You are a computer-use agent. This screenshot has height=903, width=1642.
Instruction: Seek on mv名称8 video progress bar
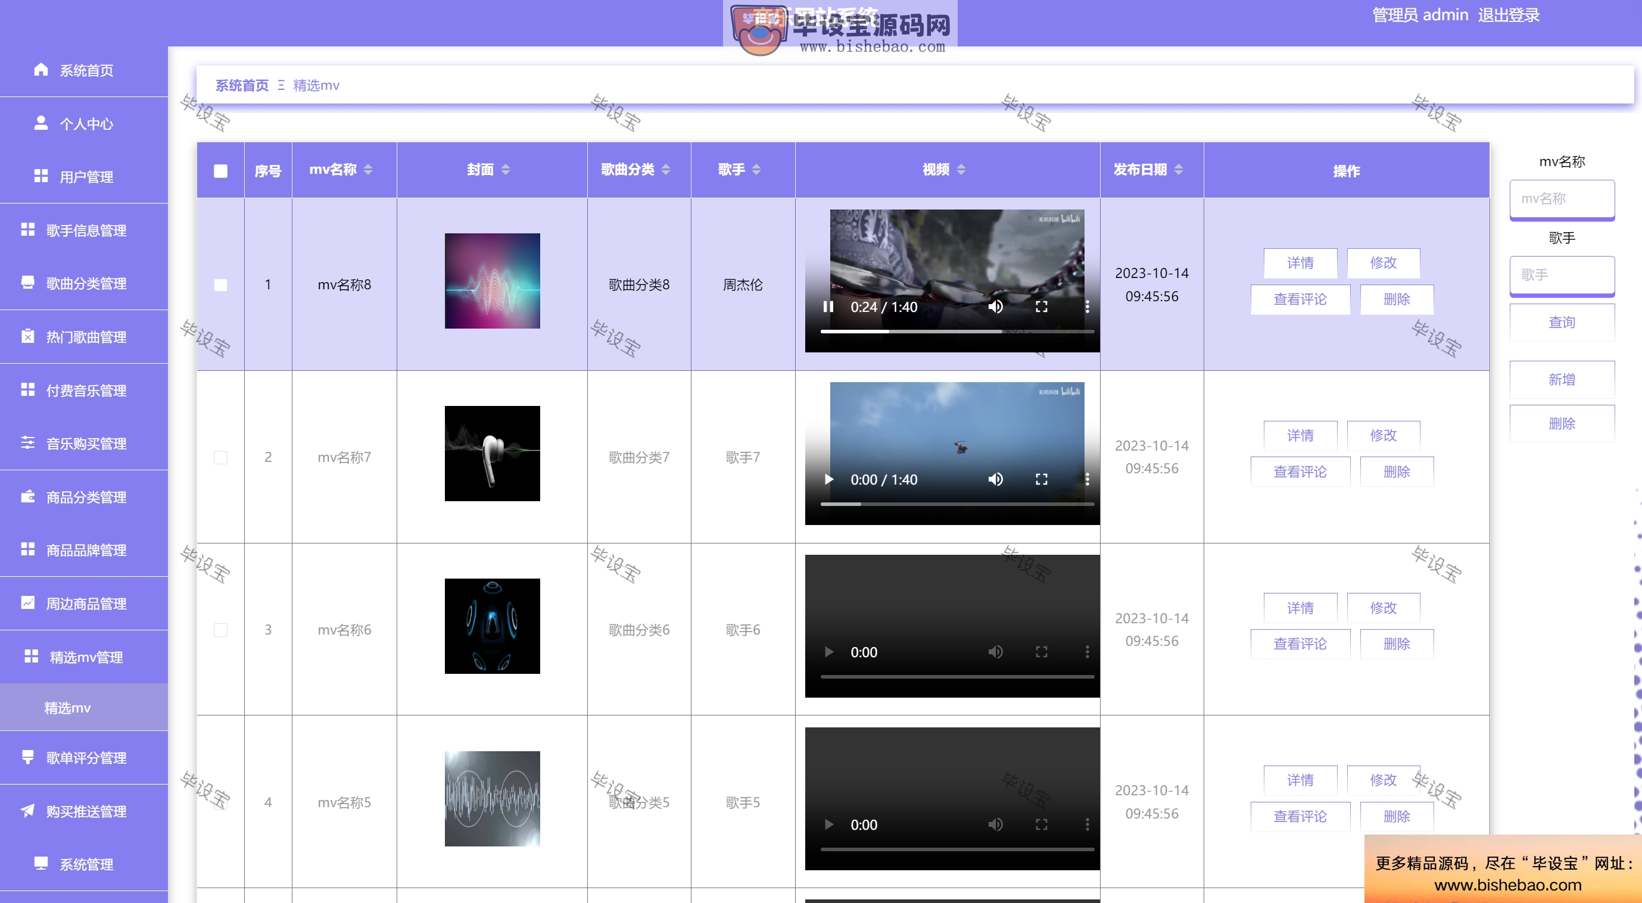(956, 332)
